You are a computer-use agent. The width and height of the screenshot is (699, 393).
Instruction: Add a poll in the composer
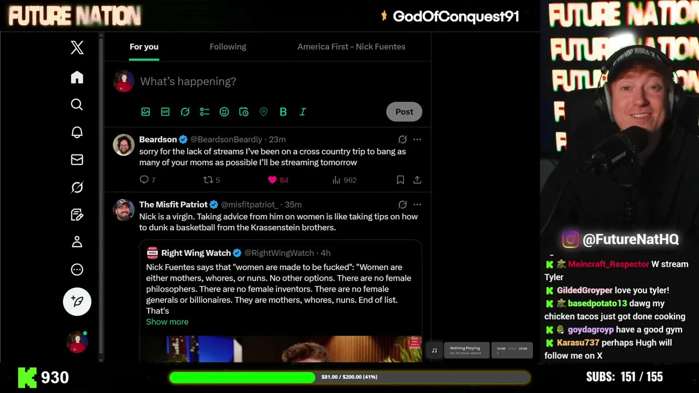(x=205, y=111)
